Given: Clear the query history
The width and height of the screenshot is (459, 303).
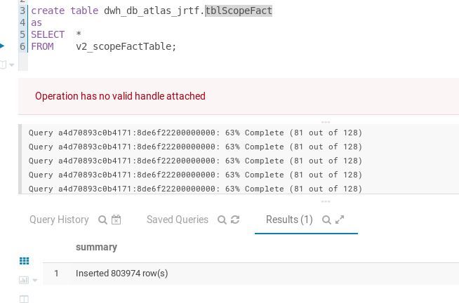Looking at the screenshot, I should tap(117, 220).
